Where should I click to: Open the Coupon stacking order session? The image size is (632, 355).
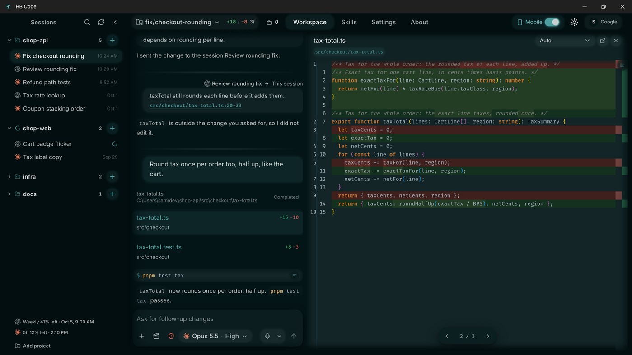coord(66,108)
